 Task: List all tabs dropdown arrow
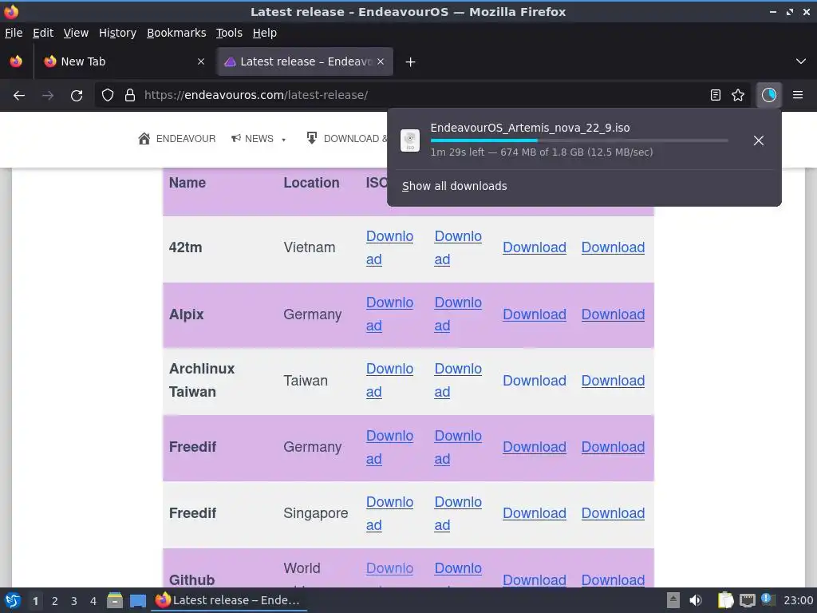801,61
